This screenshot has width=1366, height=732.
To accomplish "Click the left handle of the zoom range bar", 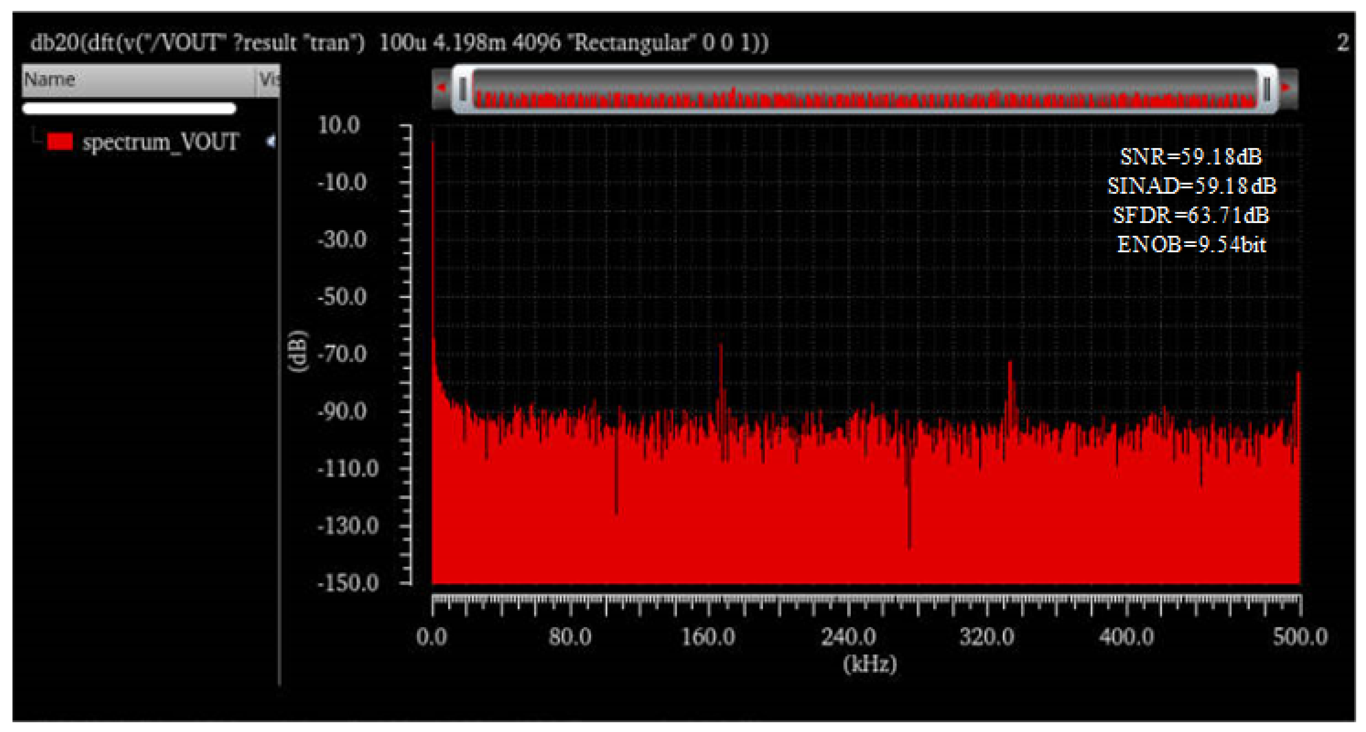I will pos(463,88).
